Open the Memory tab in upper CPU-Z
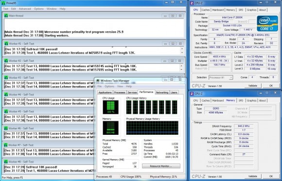The height and width of the screenshot is (181, 282). click(230, 10)
